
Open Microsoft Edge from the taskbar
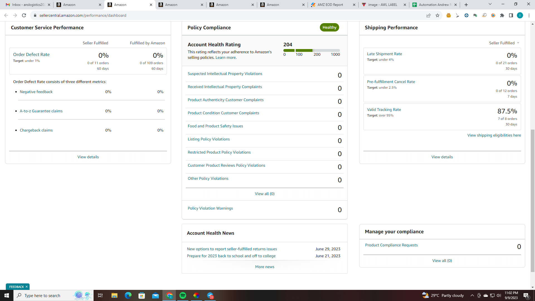[128, 295]
